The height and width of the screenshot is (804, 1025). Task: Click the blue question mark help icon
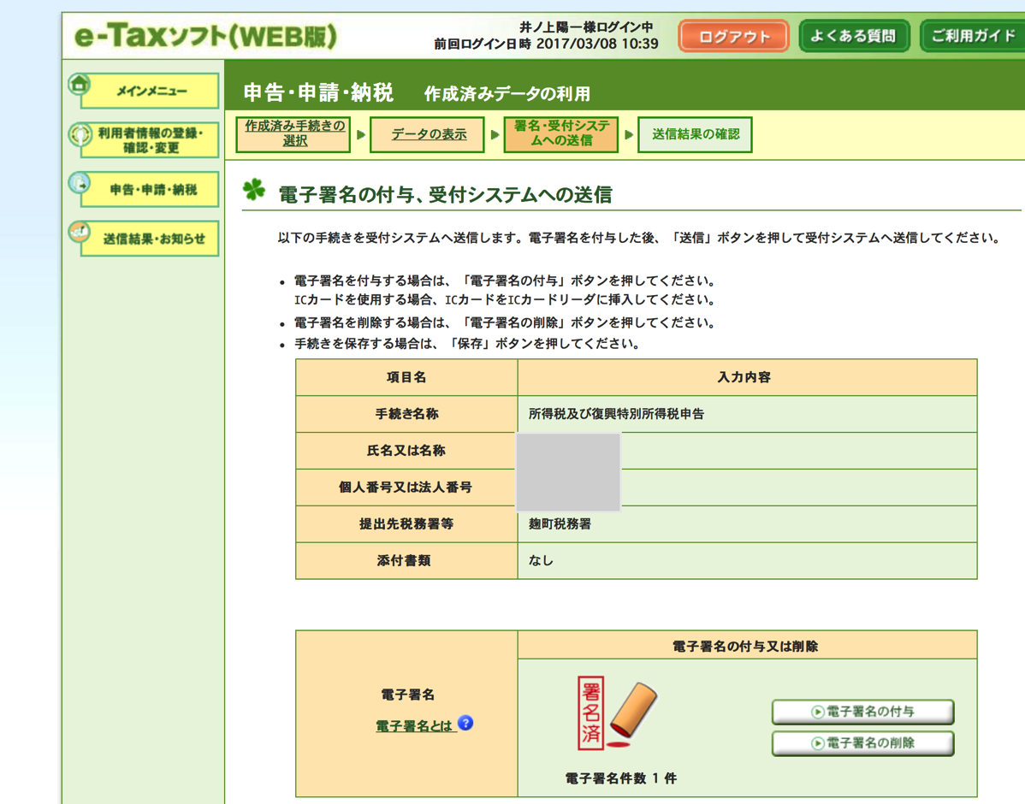tap(465, 724)
